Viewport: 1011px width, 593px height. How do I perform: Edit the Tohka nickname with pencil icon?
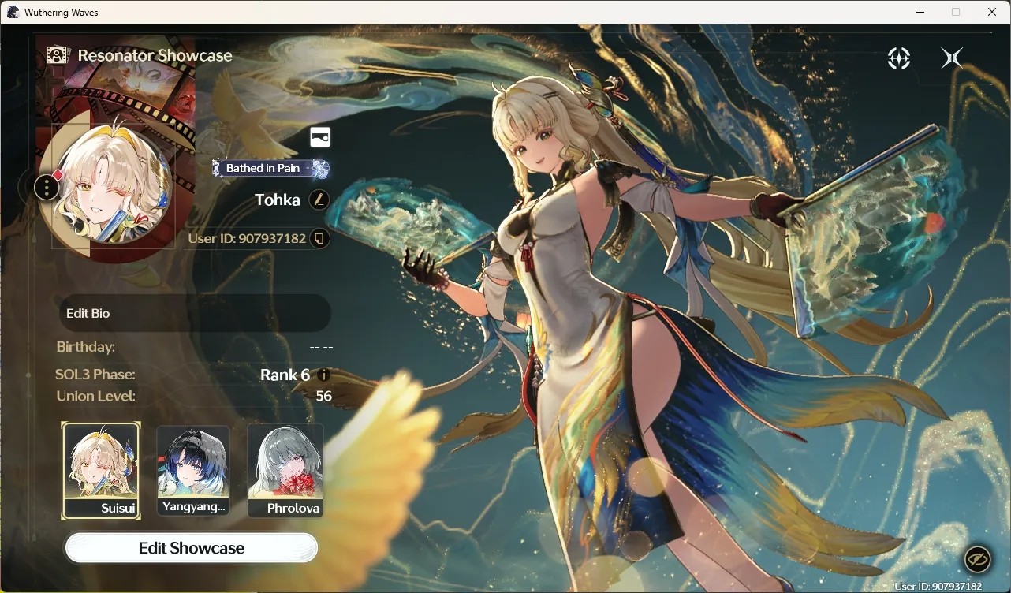click(x=319, y=200)
